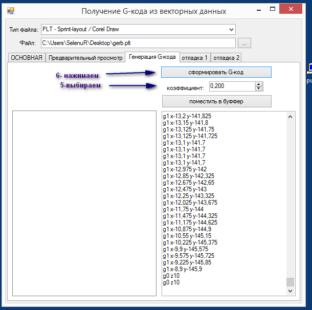Click the G-code list scrollbar thumb
312x310 pixels.
(x=291, y=282)
